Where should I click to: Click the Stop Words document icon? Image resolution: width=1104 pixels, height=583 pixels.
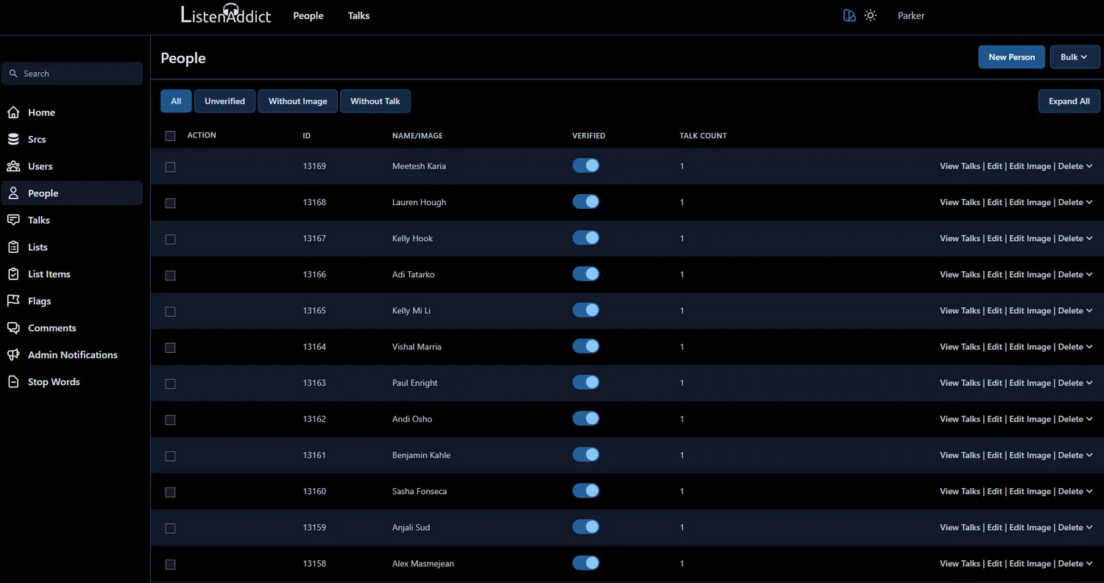13,382
